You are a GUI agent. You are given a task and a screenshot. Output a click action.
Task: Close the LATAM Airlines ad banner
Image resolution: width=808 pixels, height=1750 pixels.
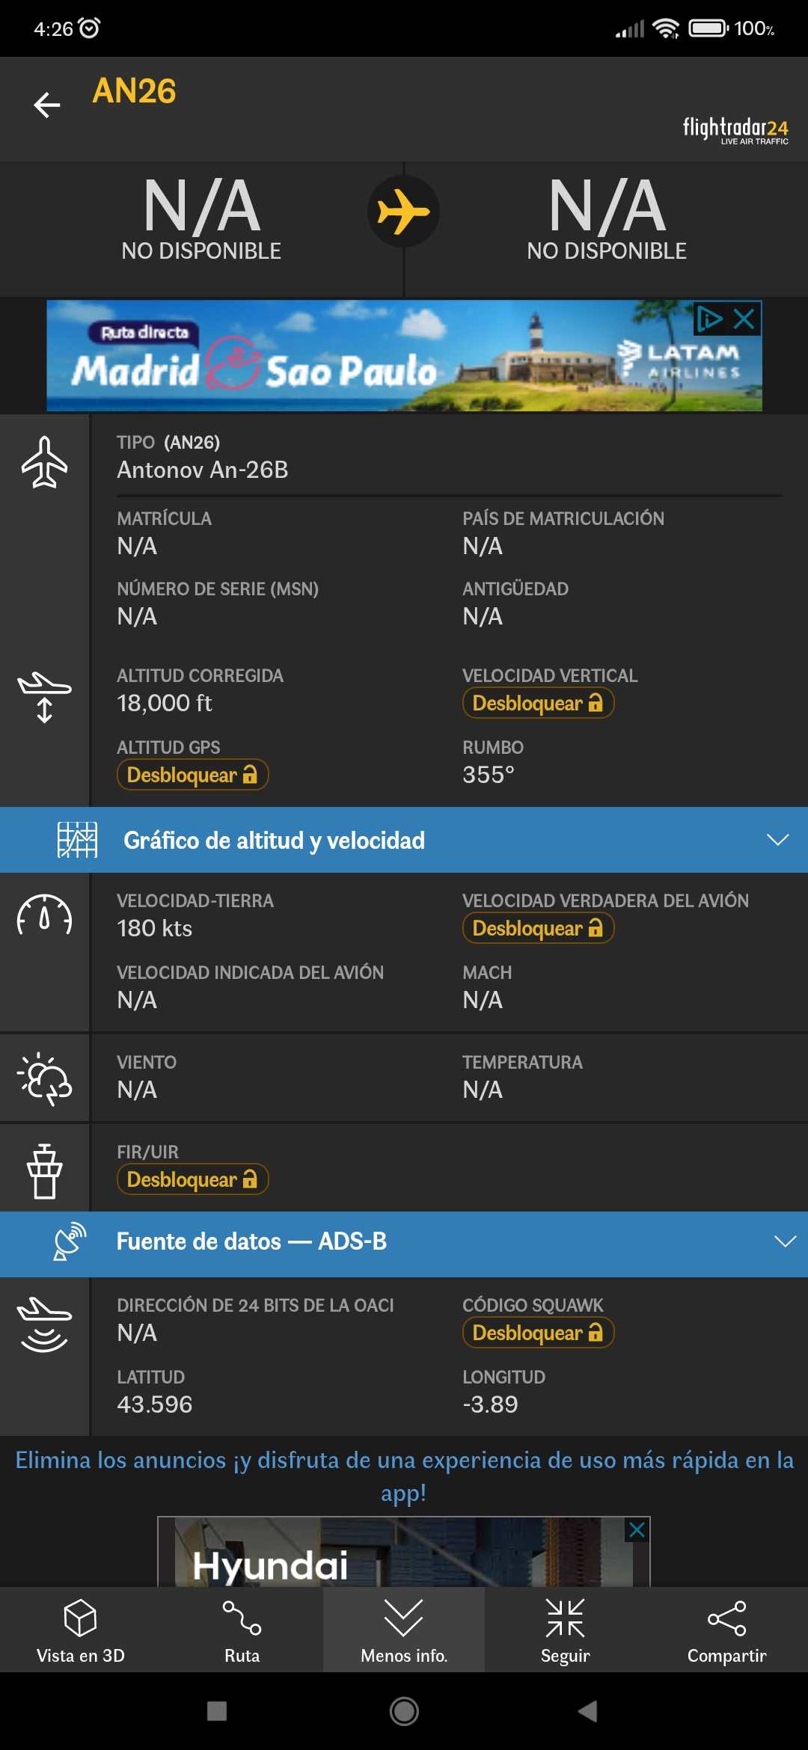[x=744, y=319]
